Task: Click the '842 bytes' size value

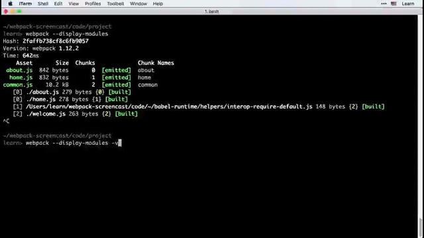Action: tap(54, 70)
